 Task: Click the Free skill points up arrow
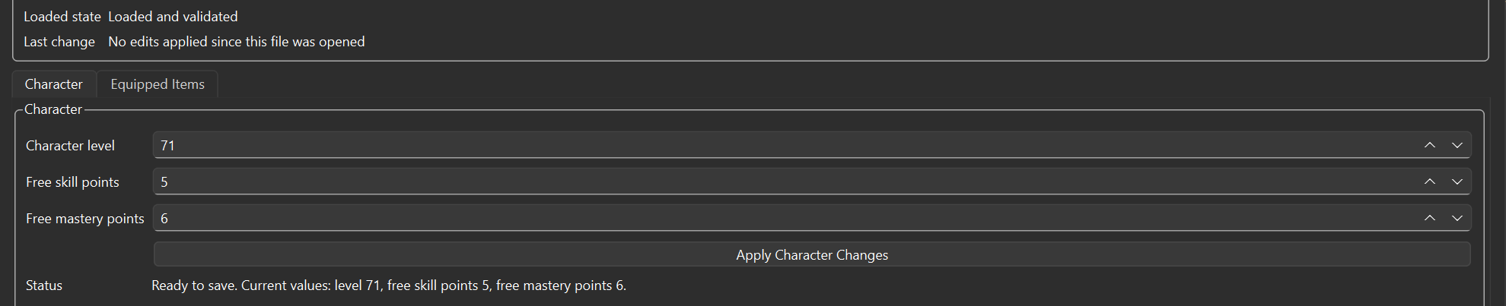pos(1430,181)
